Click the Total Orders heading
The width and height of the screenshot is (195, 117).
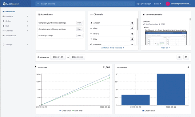pyautogui.click(x=122, y=68)
